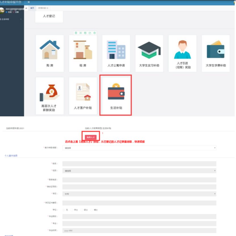The height and width of the screenshot is (236, 236).
Task: Open the 人才落户补贴 document card
Action: (83, 96)
